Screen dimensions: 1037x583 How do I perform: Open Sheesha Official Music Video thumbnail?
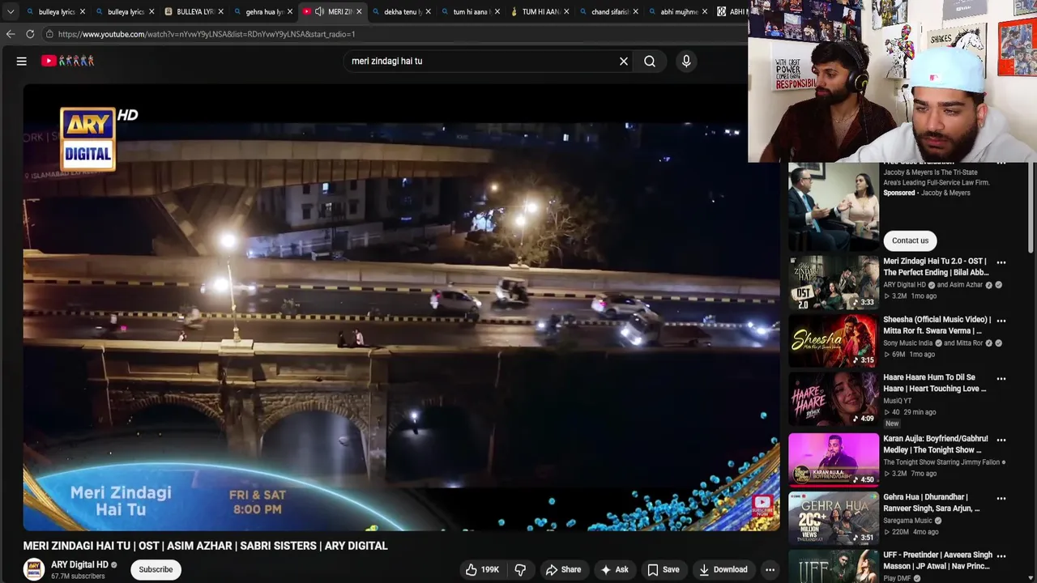tap(834, 341)
